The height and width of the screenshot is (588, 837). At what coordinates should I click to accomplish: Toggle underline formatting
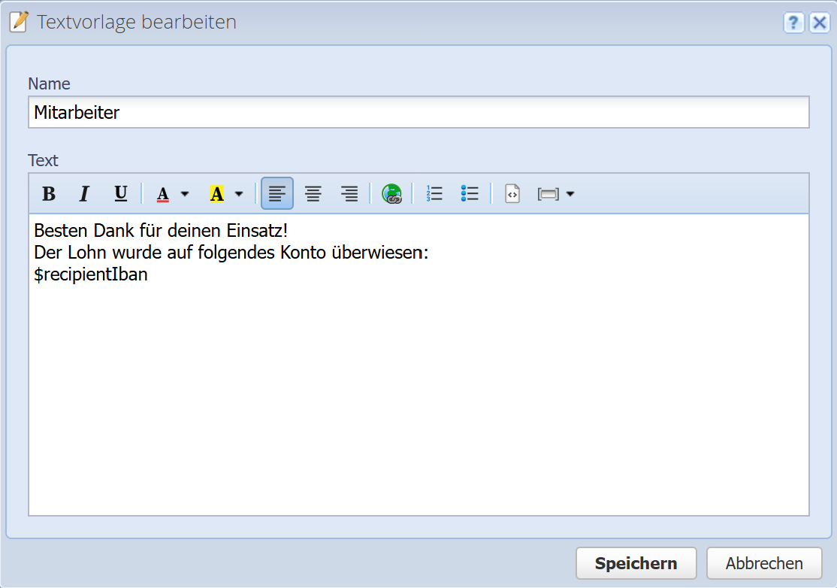[x=120, y=194]
